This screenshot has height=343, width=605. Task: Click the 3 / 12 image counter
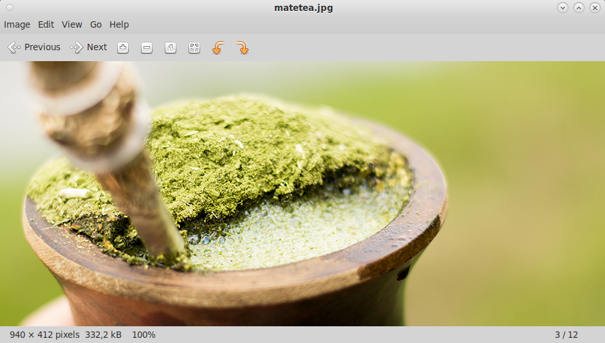566,335
